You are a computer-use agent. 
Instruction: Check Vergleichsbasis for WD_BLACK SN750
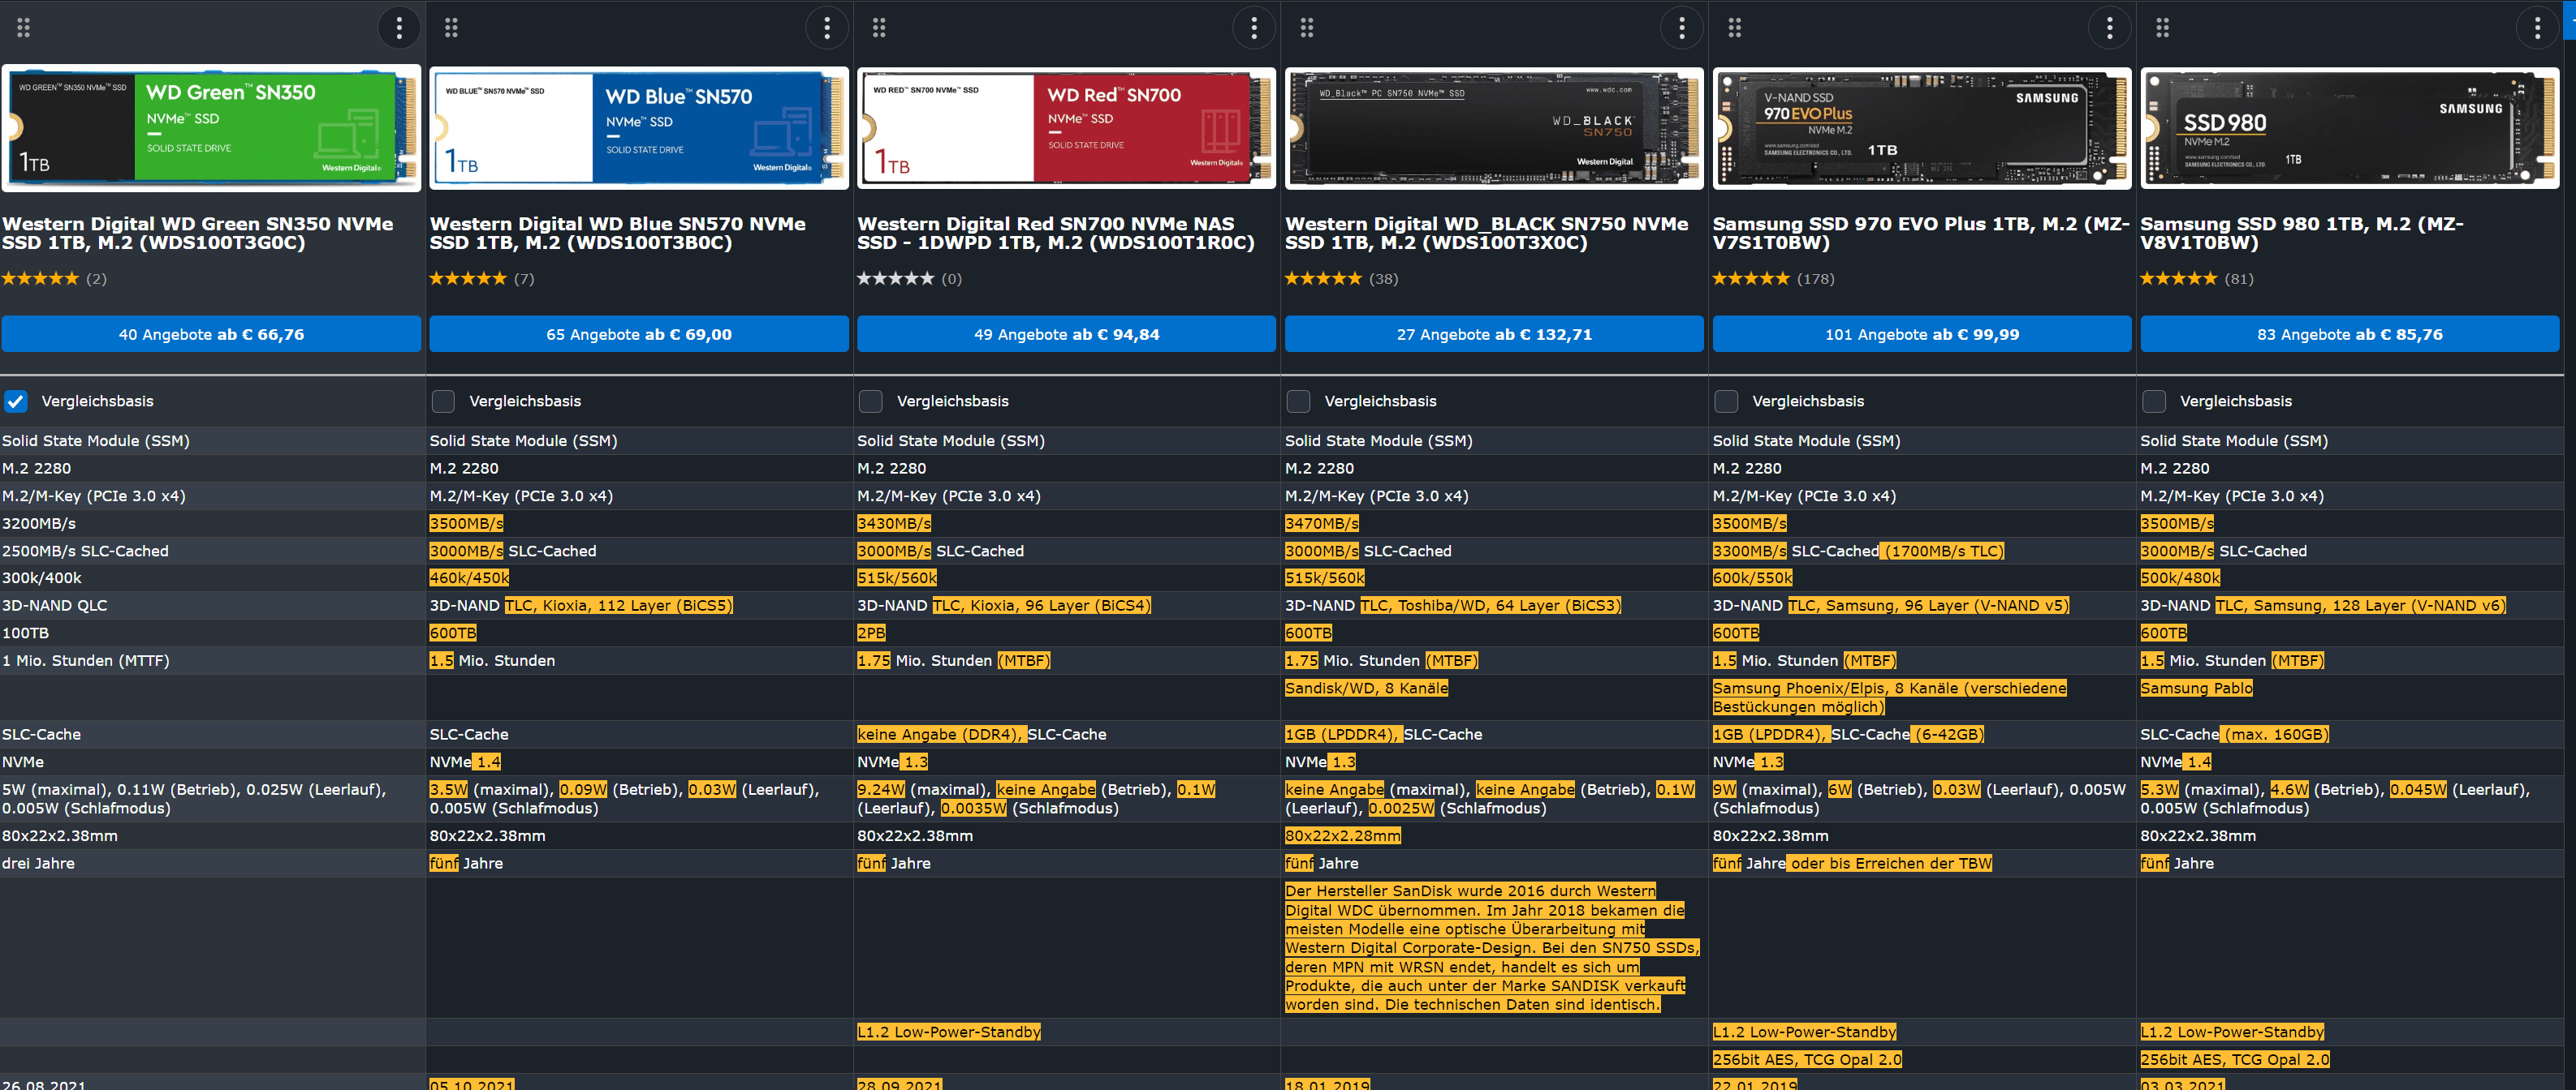pos(1298,401)
